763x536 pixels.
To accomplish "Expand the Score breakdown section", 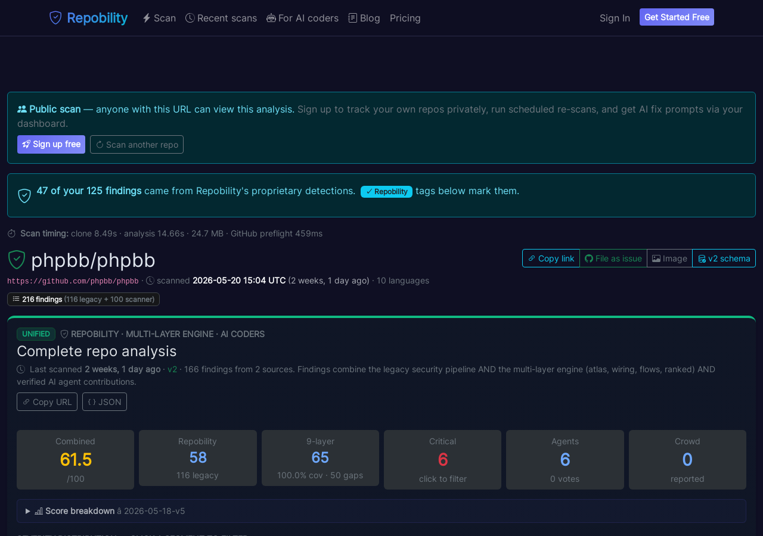I will click(x=381, y=511).
